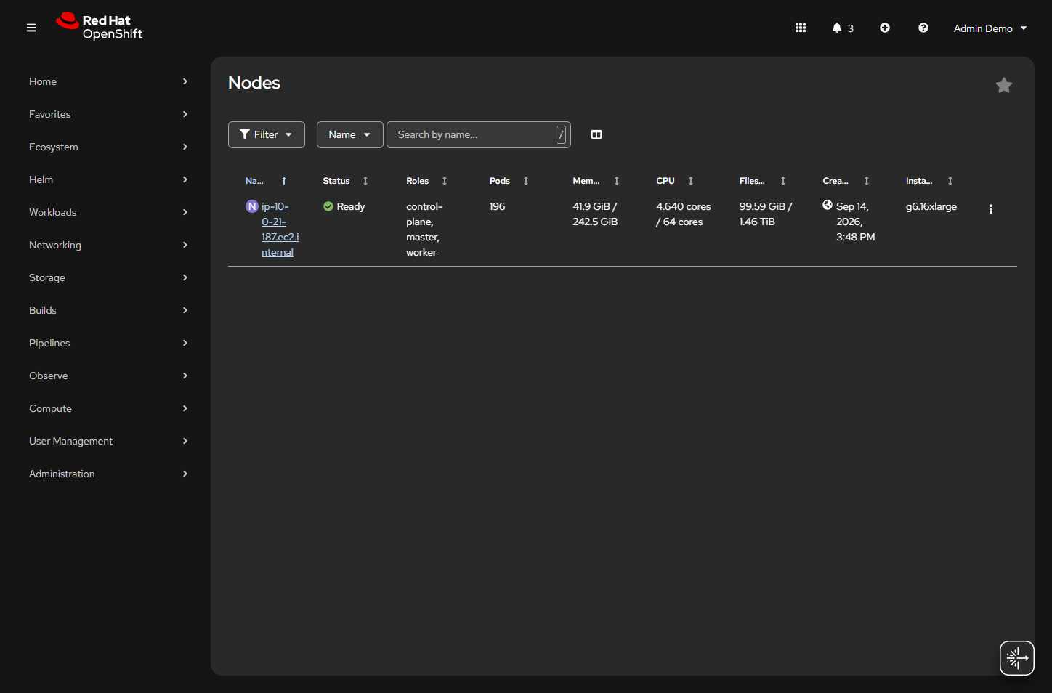Click memory value 41.9 GiB / 242.5 GiB
The image size is (1052, 693).
[x=595, y=214]
